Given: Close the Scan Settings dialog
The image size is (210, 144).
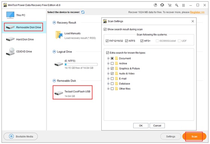Looking at the screenshot, I should [193, 21].
